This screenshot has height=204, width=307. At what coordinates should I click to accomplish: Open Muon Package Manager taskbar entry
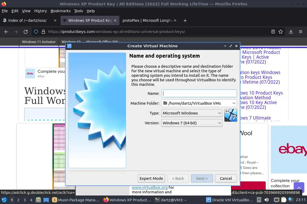point(76,200)
